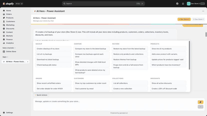Choose 'Show recent unfulfilled orders'

pos(53,83)
